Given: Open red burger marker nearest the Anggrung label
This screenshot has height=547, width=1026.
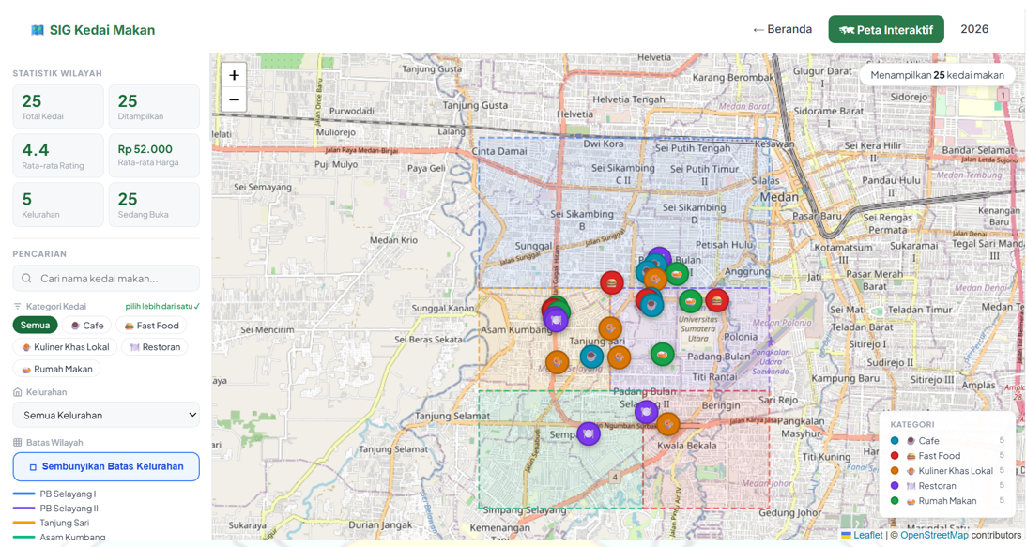Looking at the screenshot, I should [717, 301].
